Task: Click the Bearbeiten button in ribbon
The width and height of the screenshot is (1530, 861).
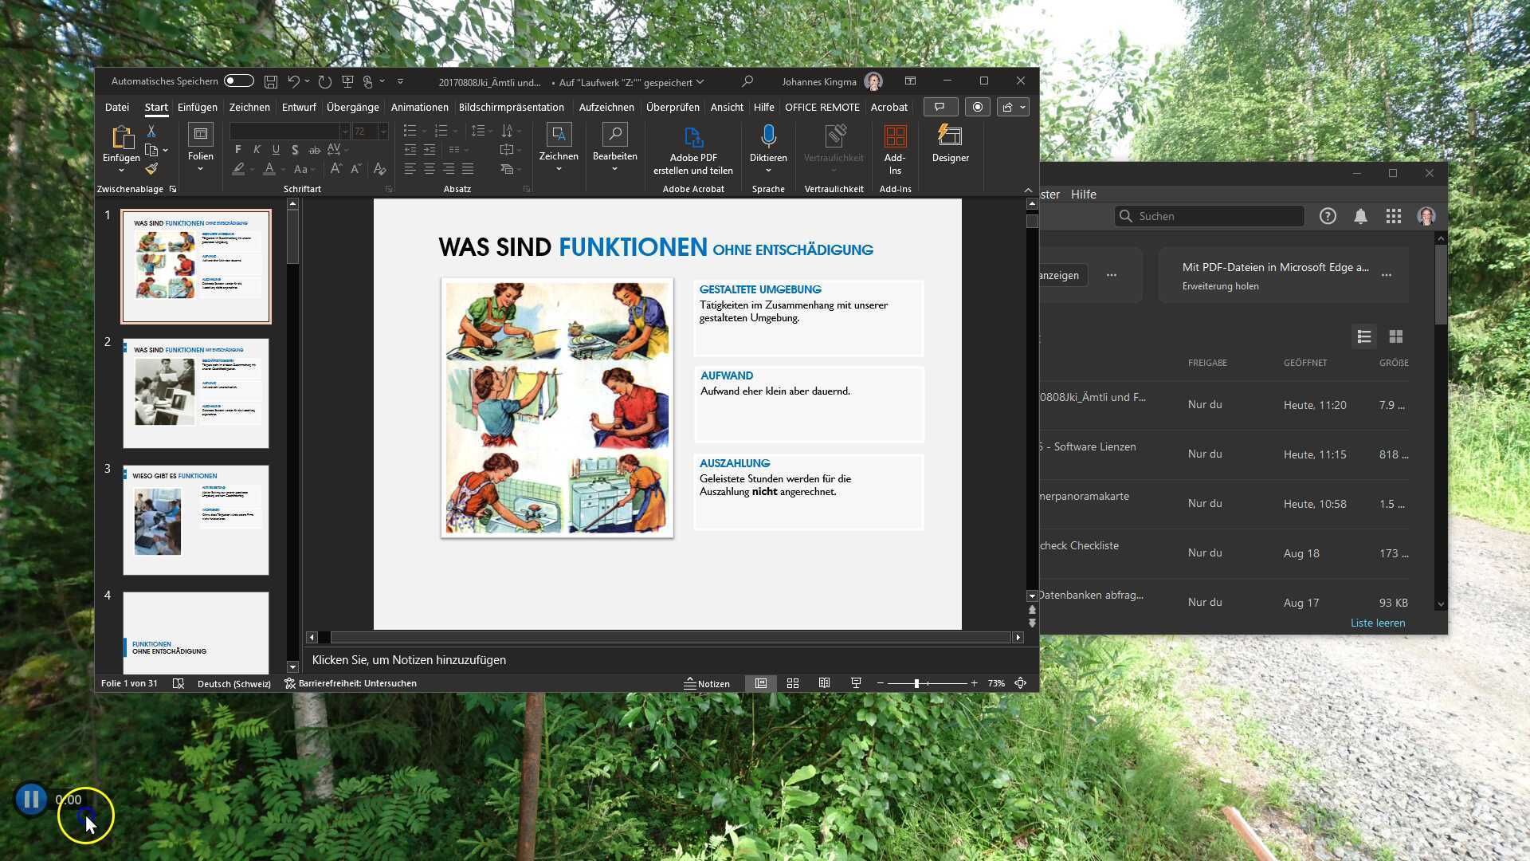Action: [614, 147]
